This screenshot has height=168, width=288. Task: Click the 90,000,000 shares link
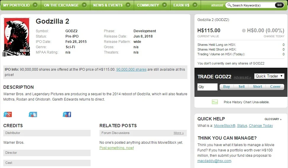[x=131, y=70]
